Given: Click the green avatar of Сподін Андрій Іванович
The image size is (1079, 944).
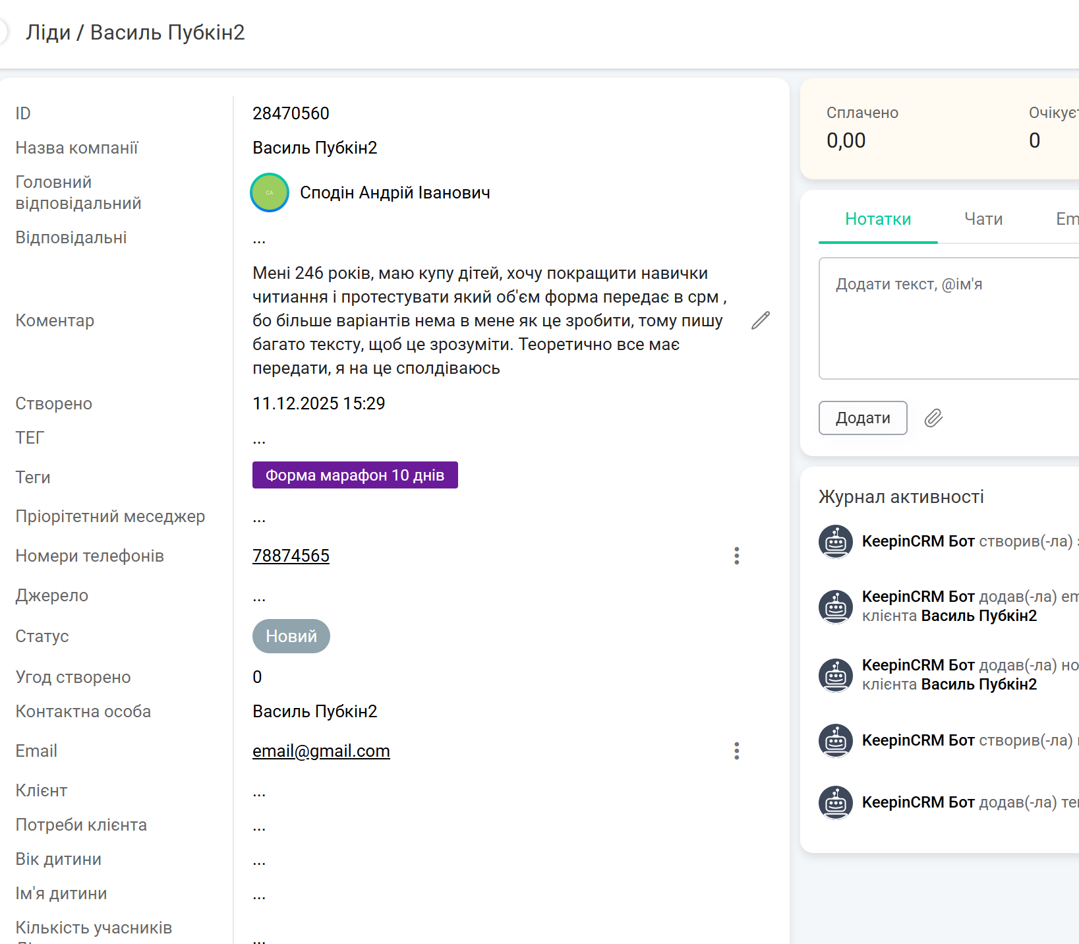Looking at the screenshot, I should pos(270,192).
